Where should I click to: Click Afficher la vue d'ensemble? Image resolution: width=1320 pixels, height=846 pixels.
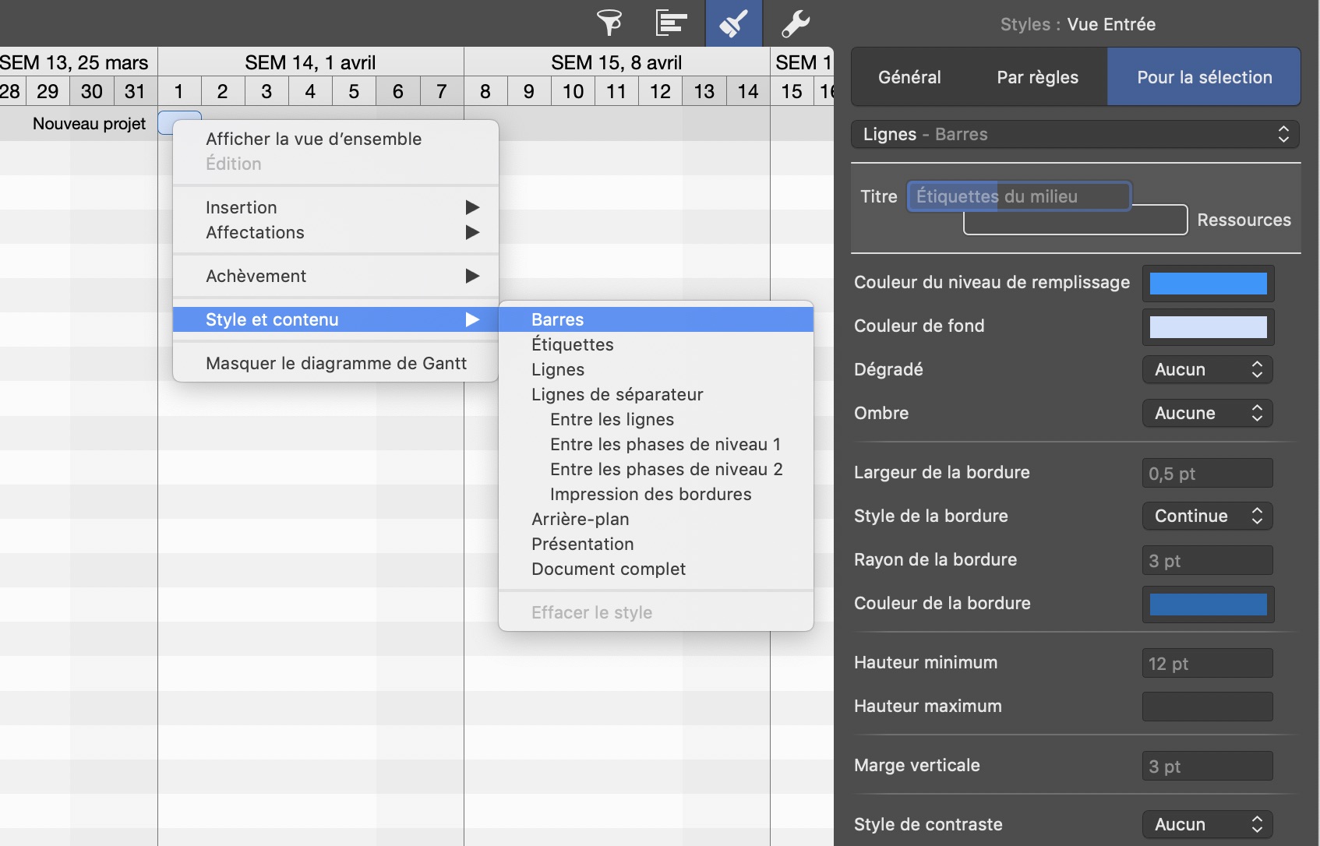(x=313, y=139)
